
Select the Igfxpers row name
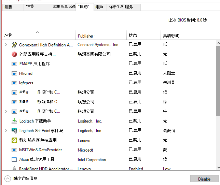tap(26, 83)
